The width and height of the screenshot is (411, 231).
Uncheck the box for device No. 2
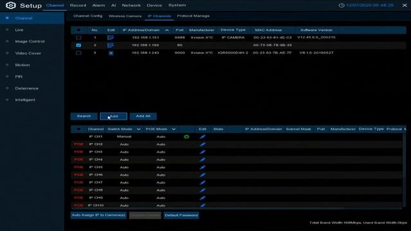[x=78, y=45]
